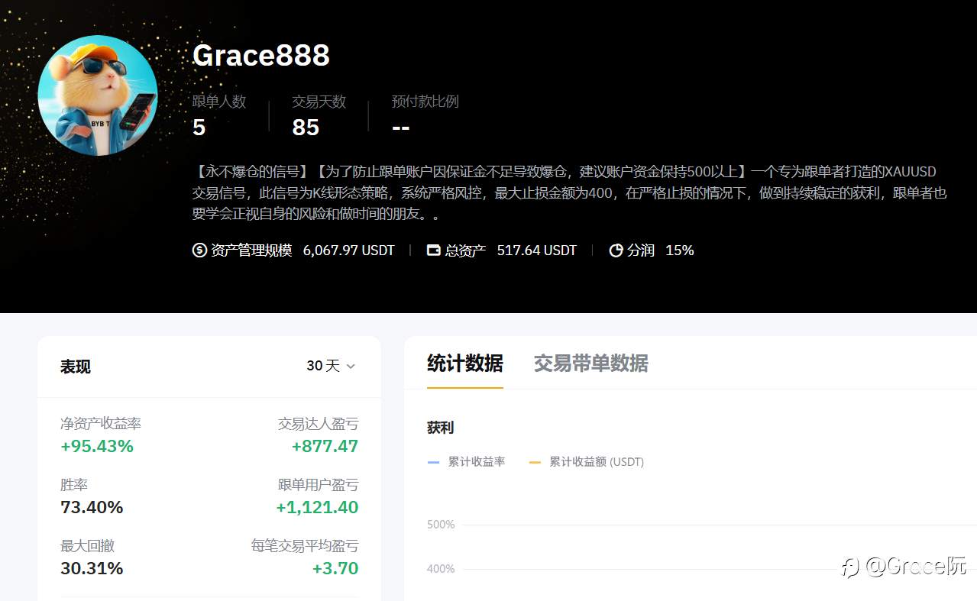Click the 6,067.97 USDT asset value
Viewport: 977px width, 601px height.
349,250
